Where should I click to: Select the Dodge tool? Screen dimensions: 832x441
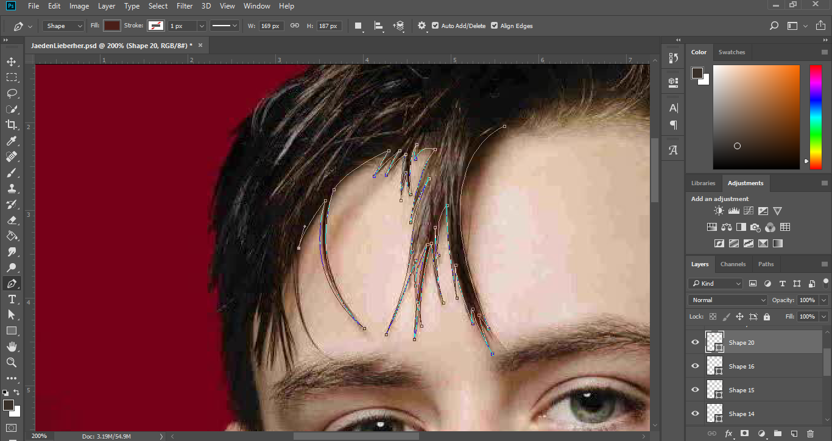[x=12, y=267]
